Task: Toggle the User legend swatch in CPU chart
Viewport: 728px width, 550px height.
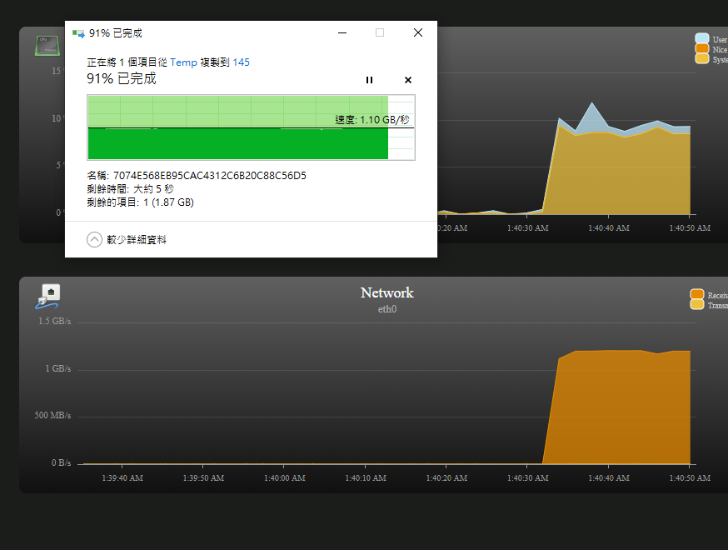Action: (701, 38)
